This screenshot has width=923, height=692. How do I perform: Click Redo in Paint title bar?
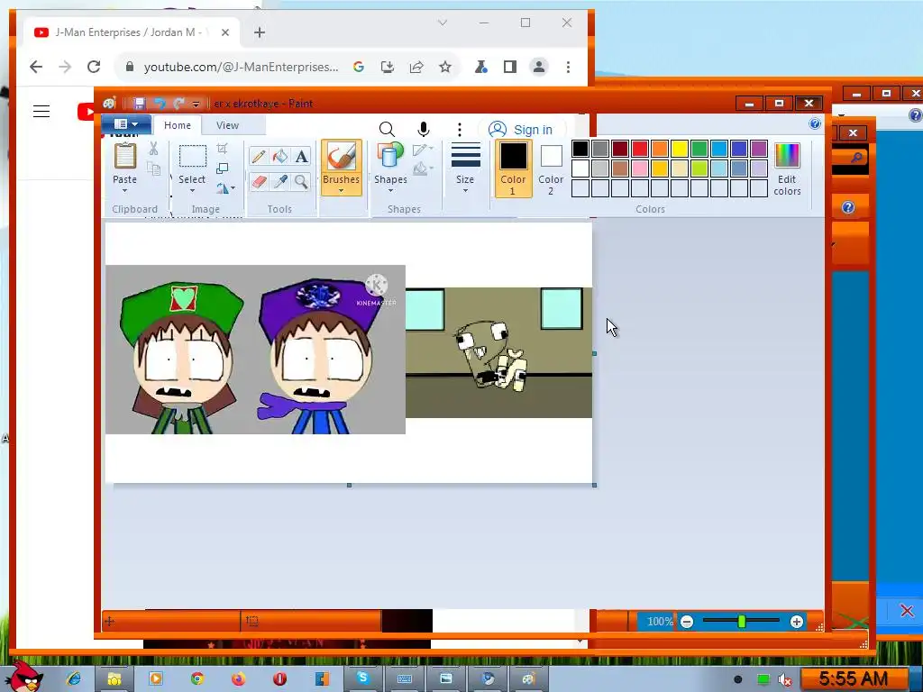pyautogui.click(x=179, y=104)
